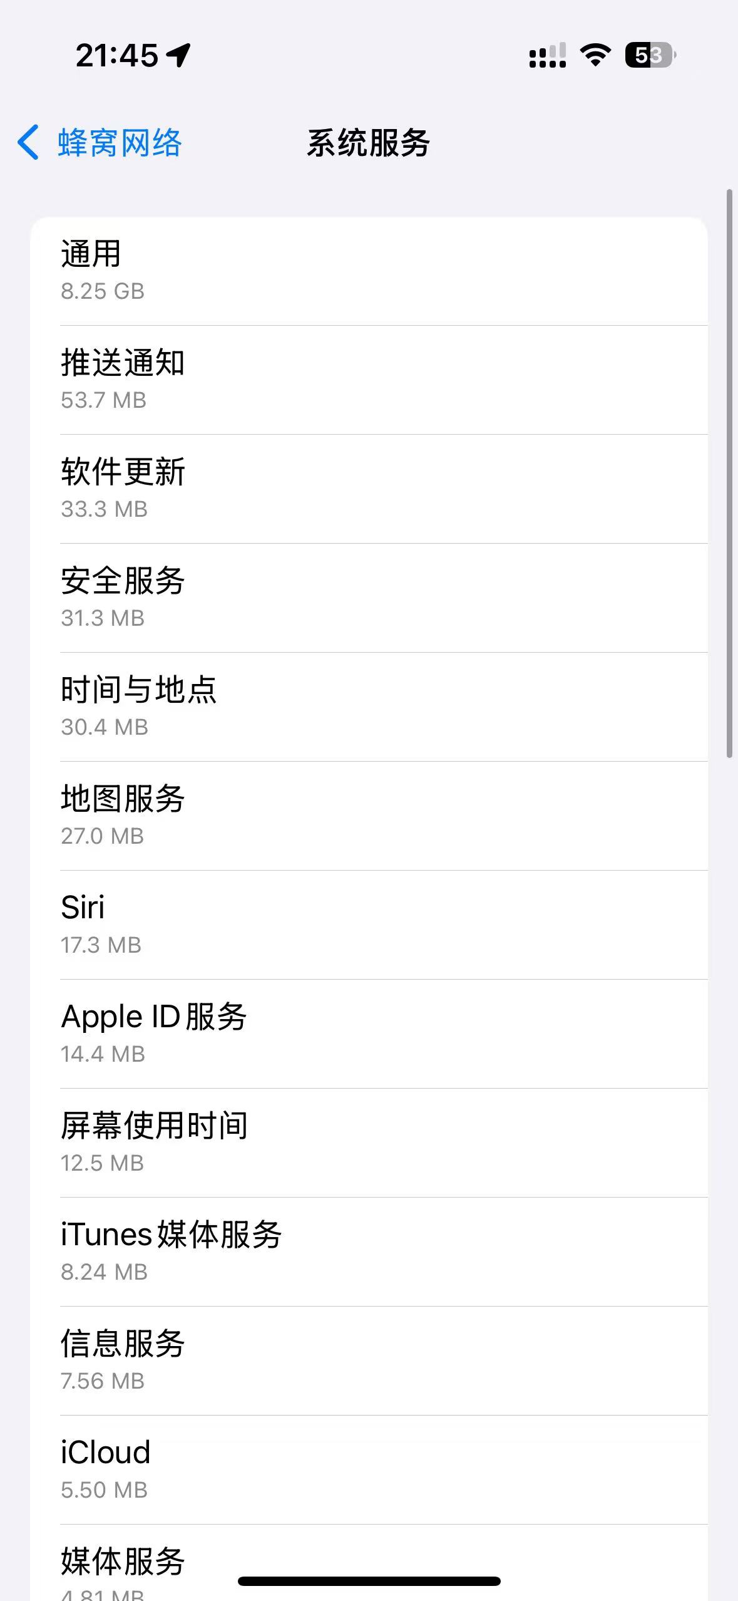Tap the 地图服务 entry
Viewport: 738px width, 1601px height.
coord(369,816)
